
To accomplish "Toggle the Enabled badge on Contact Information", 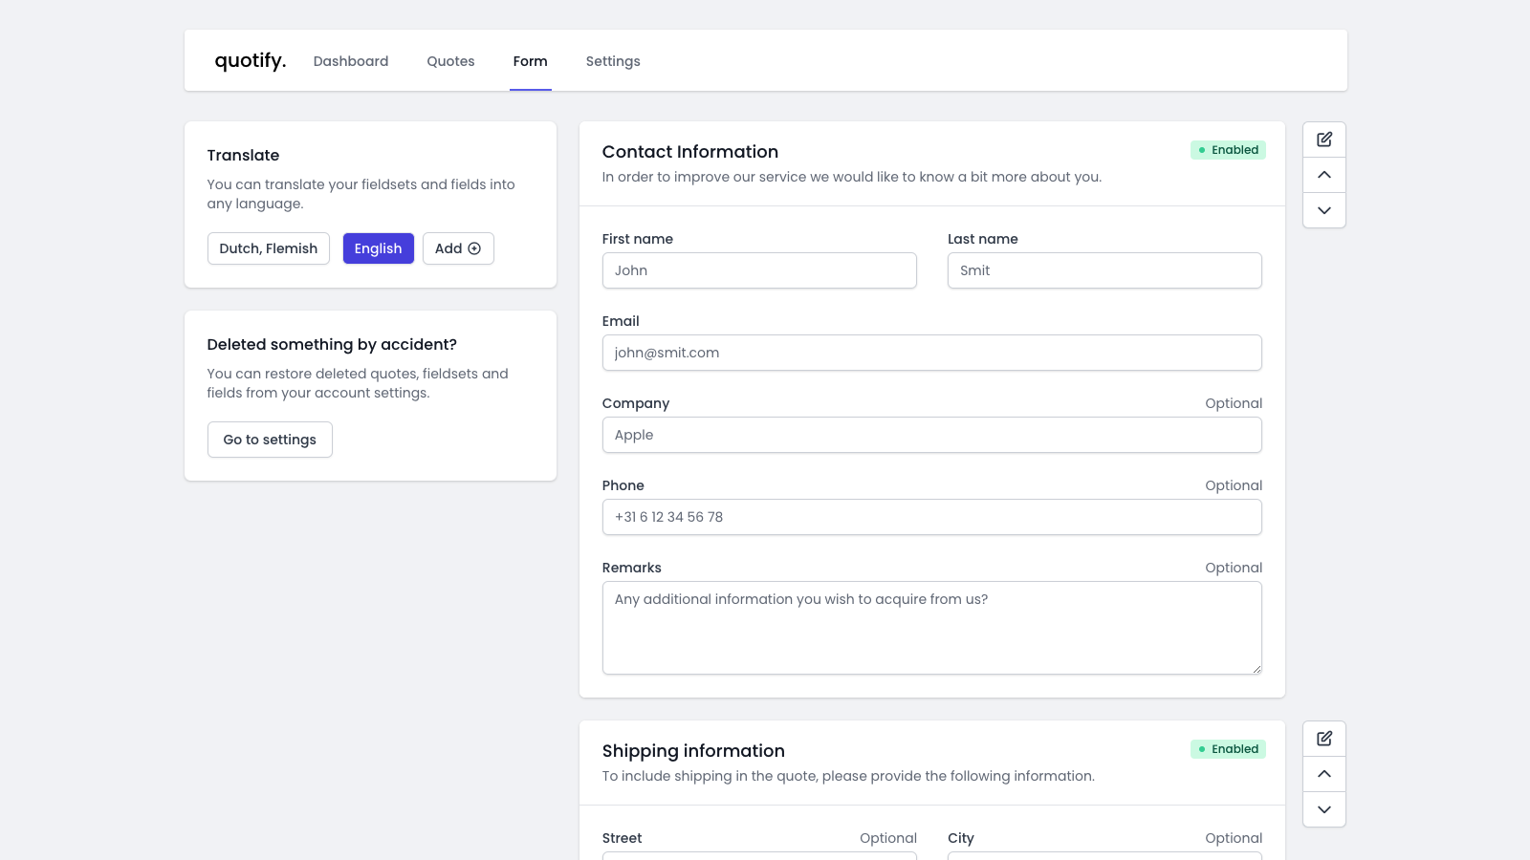I will [x=1228, y=150].
